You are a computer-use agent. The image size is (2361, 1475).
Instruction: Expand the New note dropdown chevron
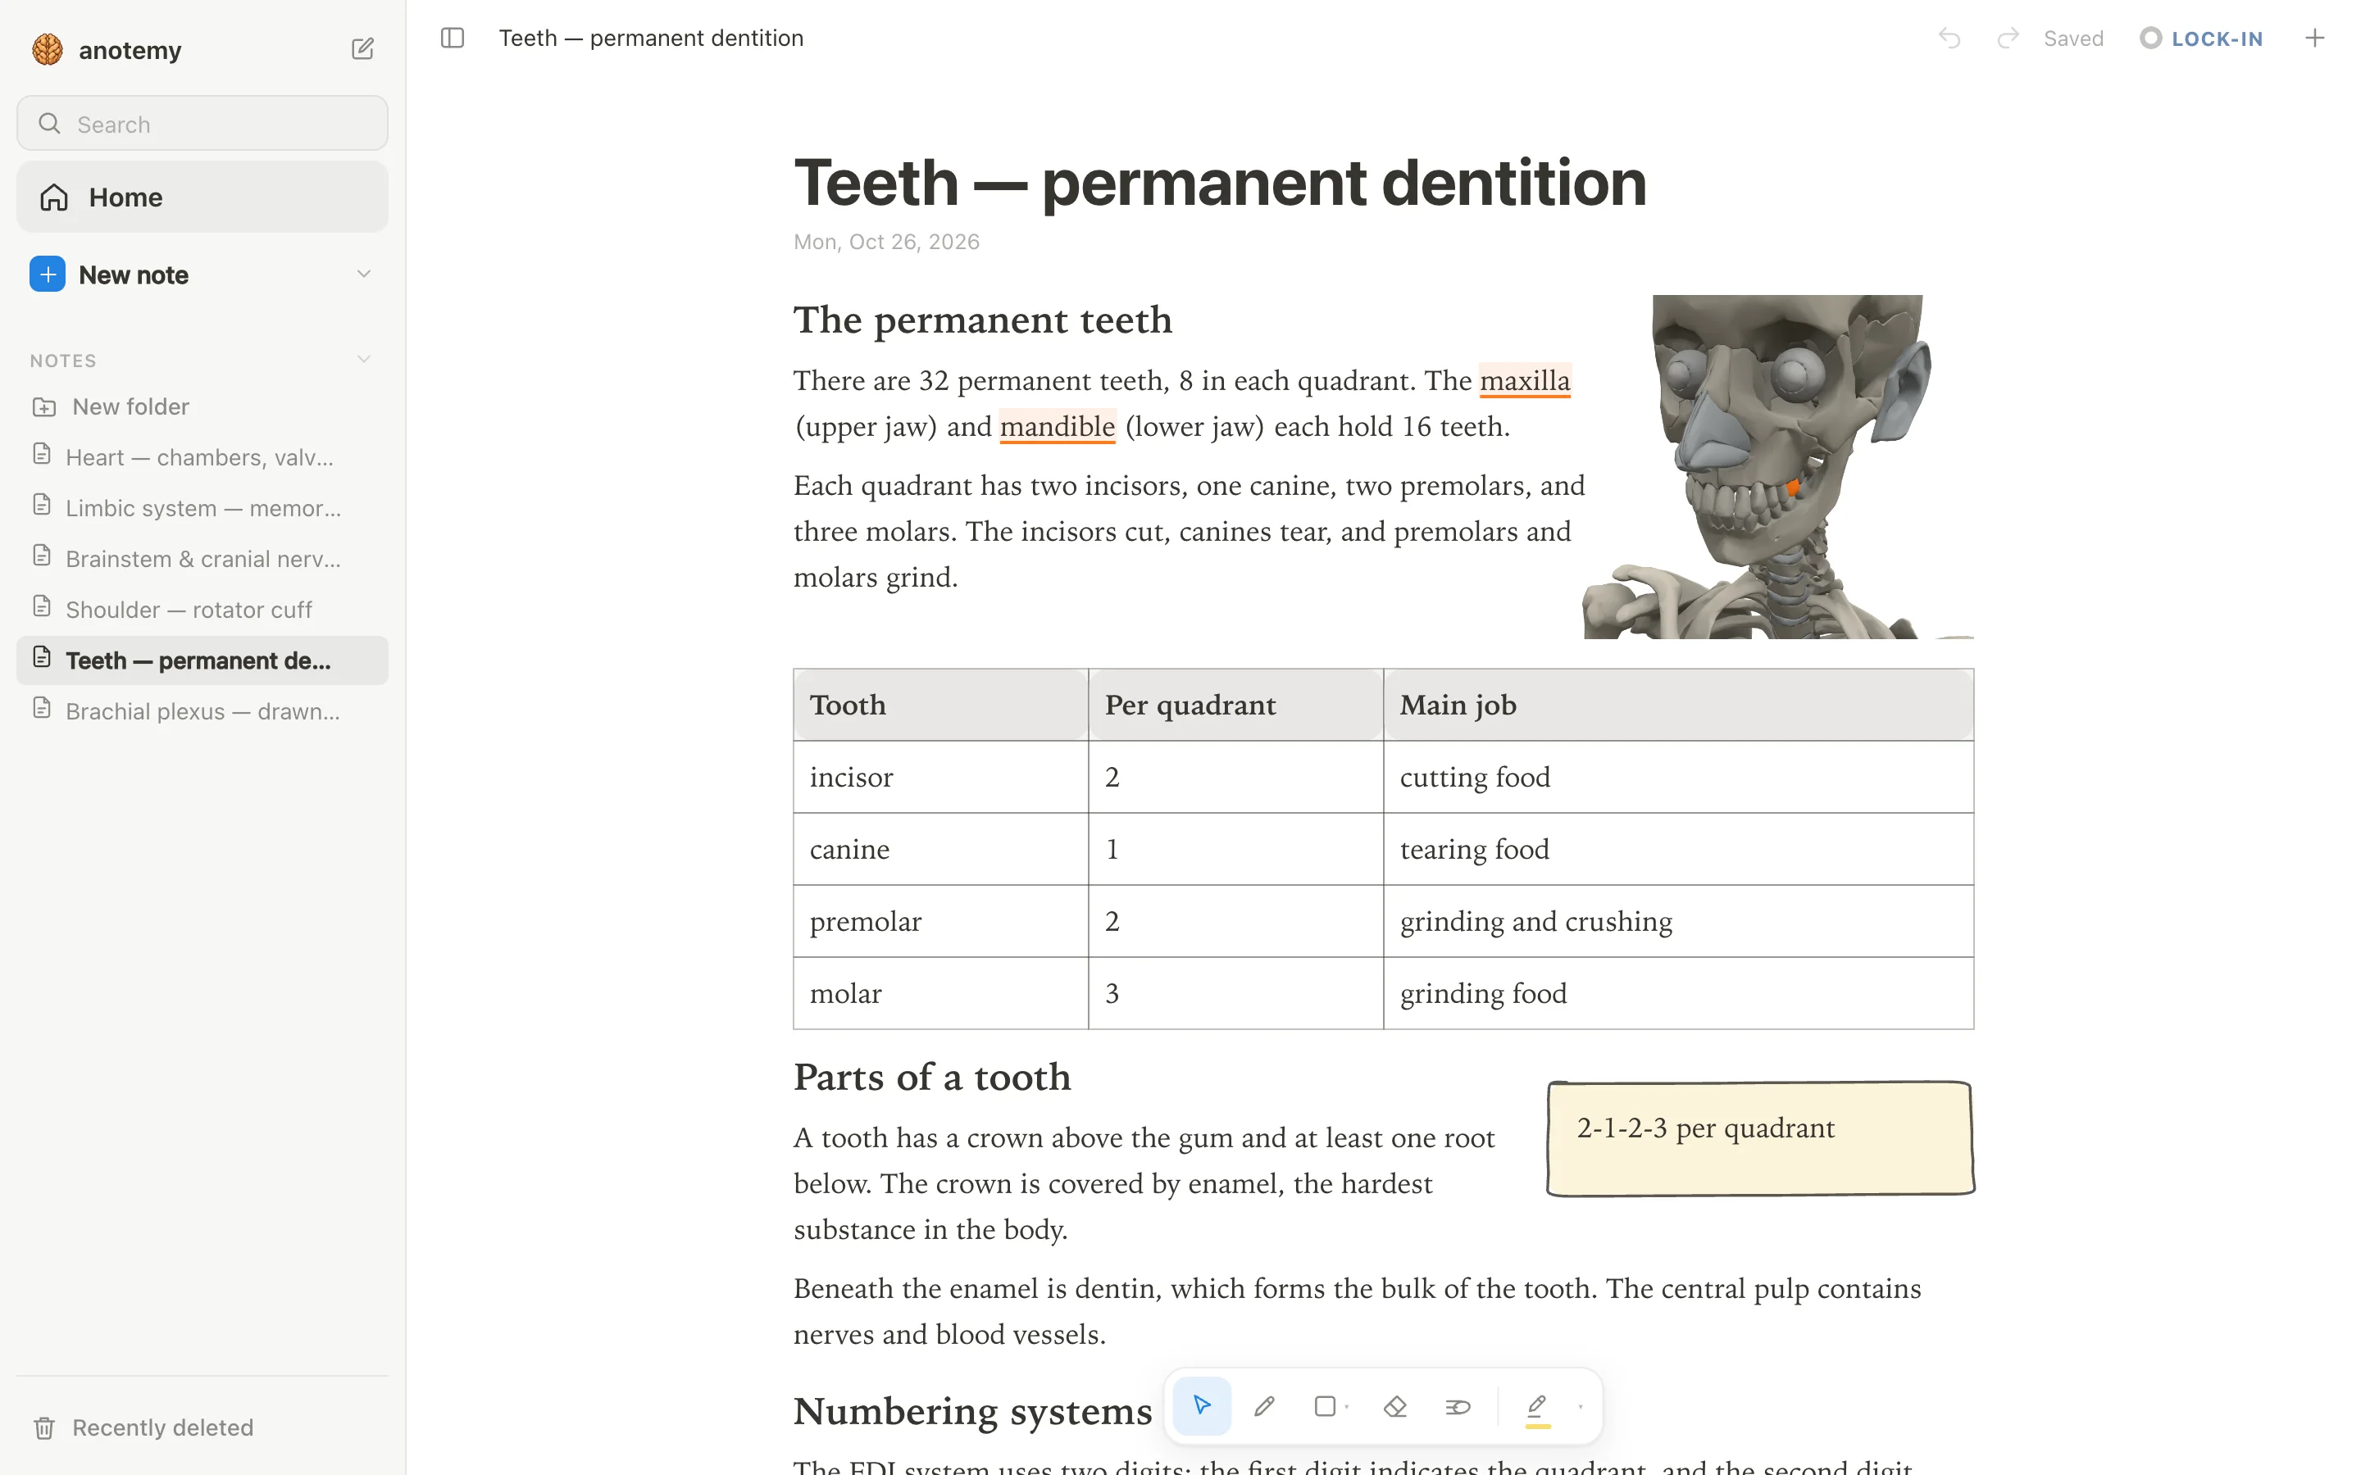coord(364,275)
